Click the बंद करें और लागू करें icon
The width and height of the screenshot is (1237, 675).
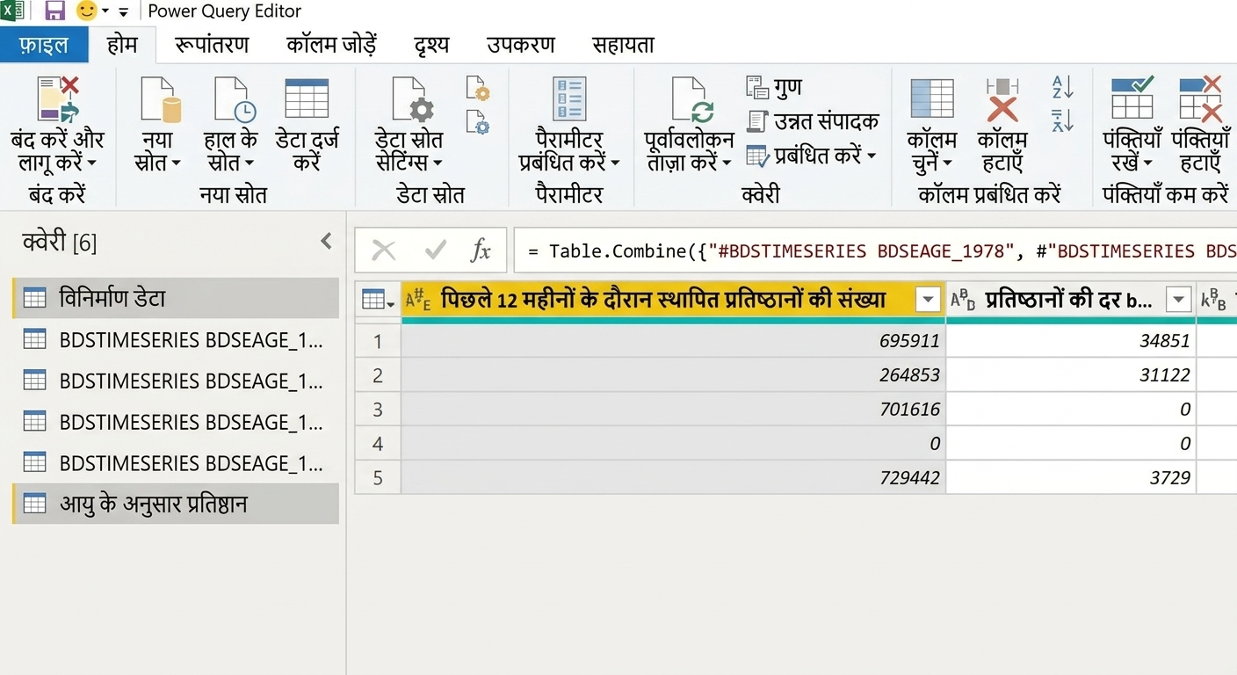58,98
